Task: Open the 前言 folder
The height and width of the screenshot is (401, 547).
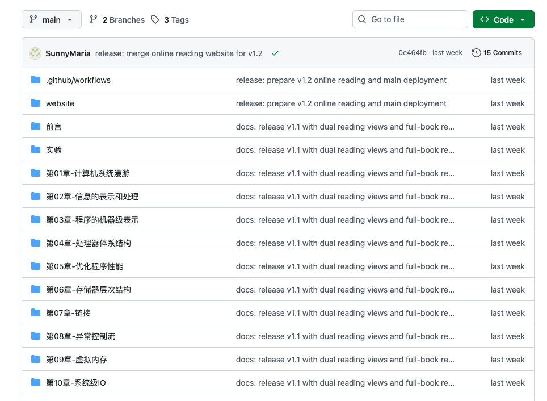Action: tap(54, 127)
